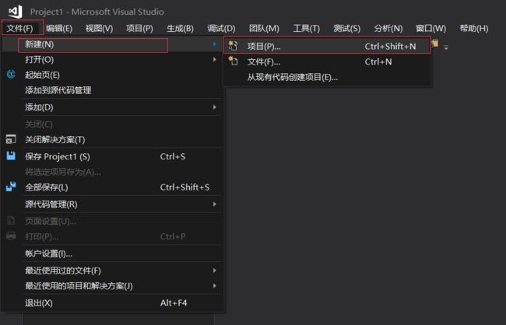The image size is (506, 325).
Task: Select 打开(O) in the File menu
Action: coord(112,60)
